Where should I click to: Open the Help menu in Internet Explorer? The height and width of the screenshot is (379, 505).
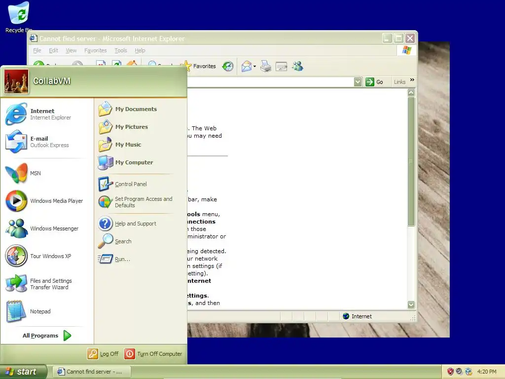click(140, 50)
